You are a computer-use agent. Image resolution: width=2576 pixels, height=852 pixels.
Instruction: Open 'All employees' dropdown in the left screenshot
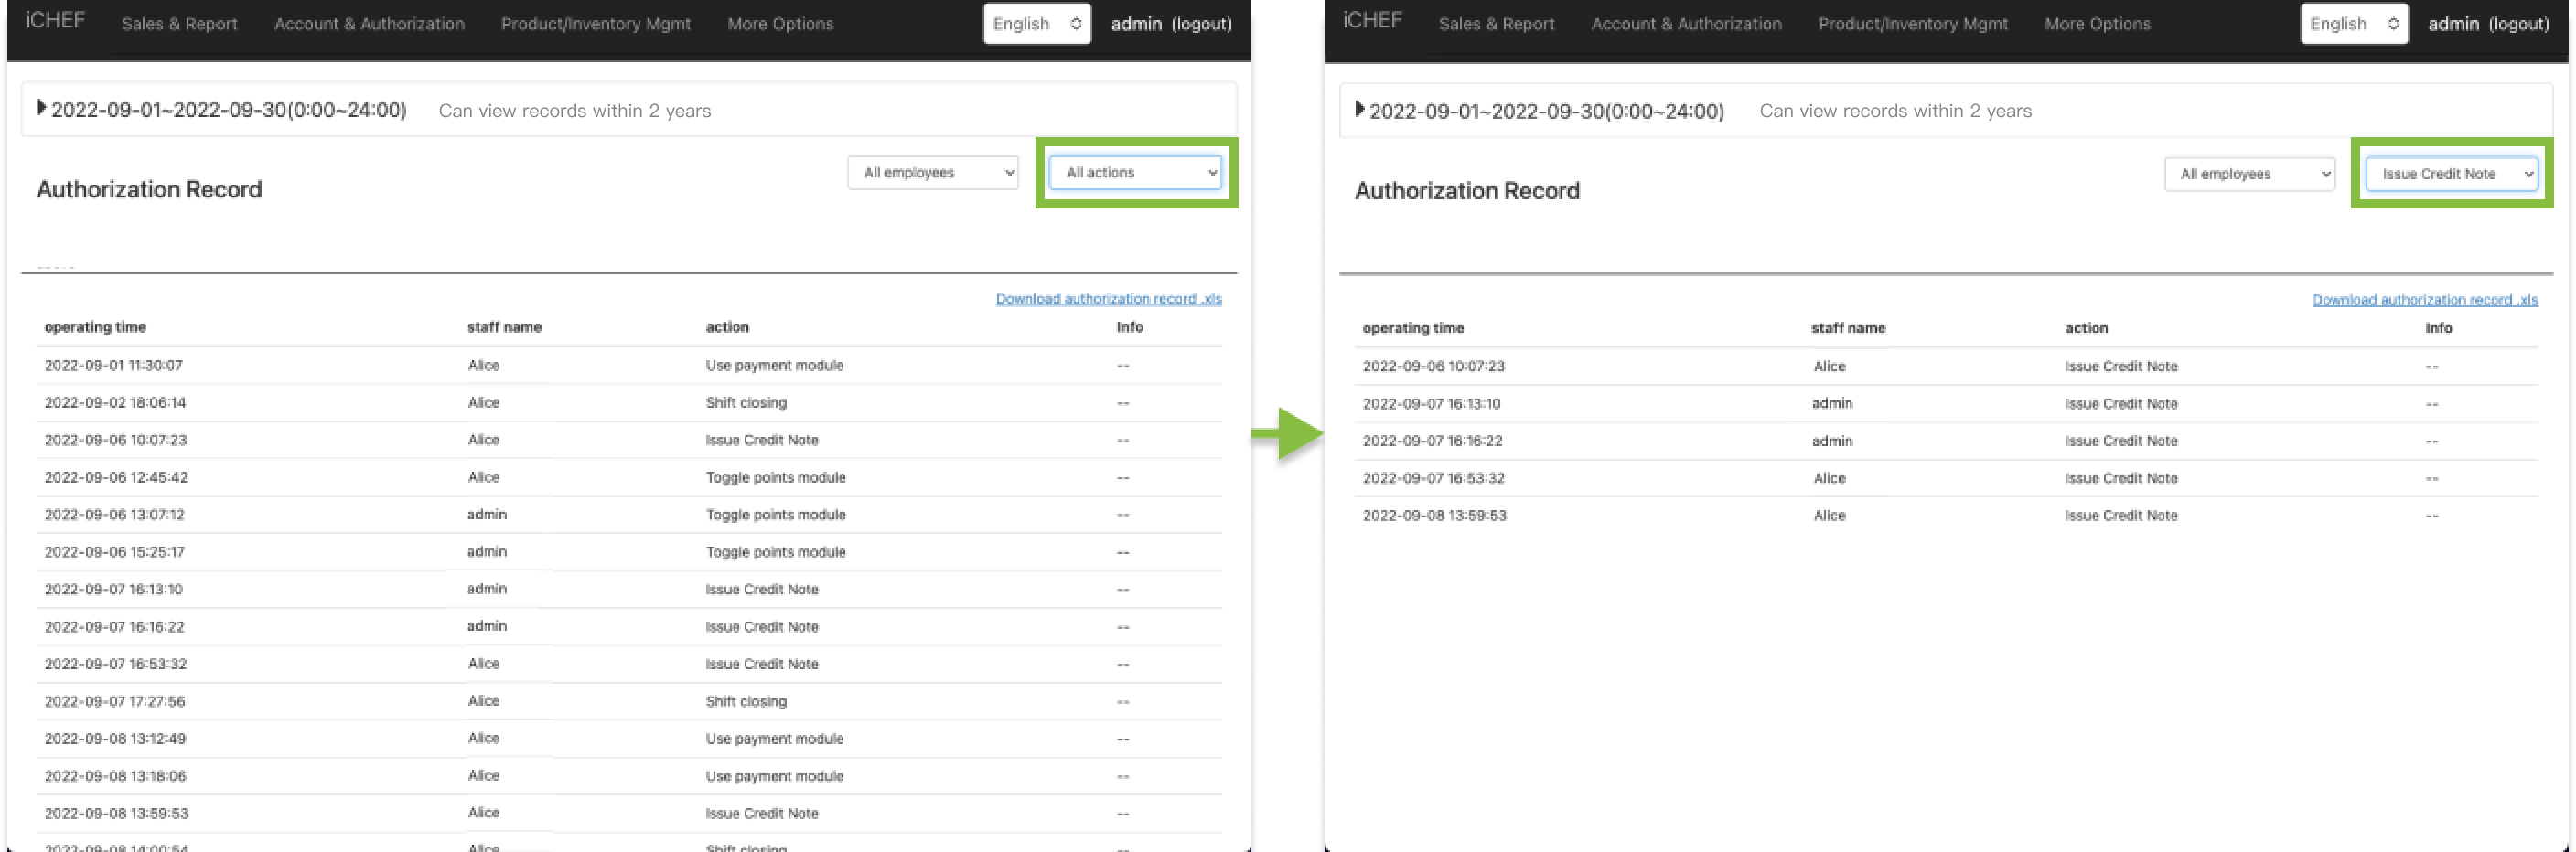932,173
